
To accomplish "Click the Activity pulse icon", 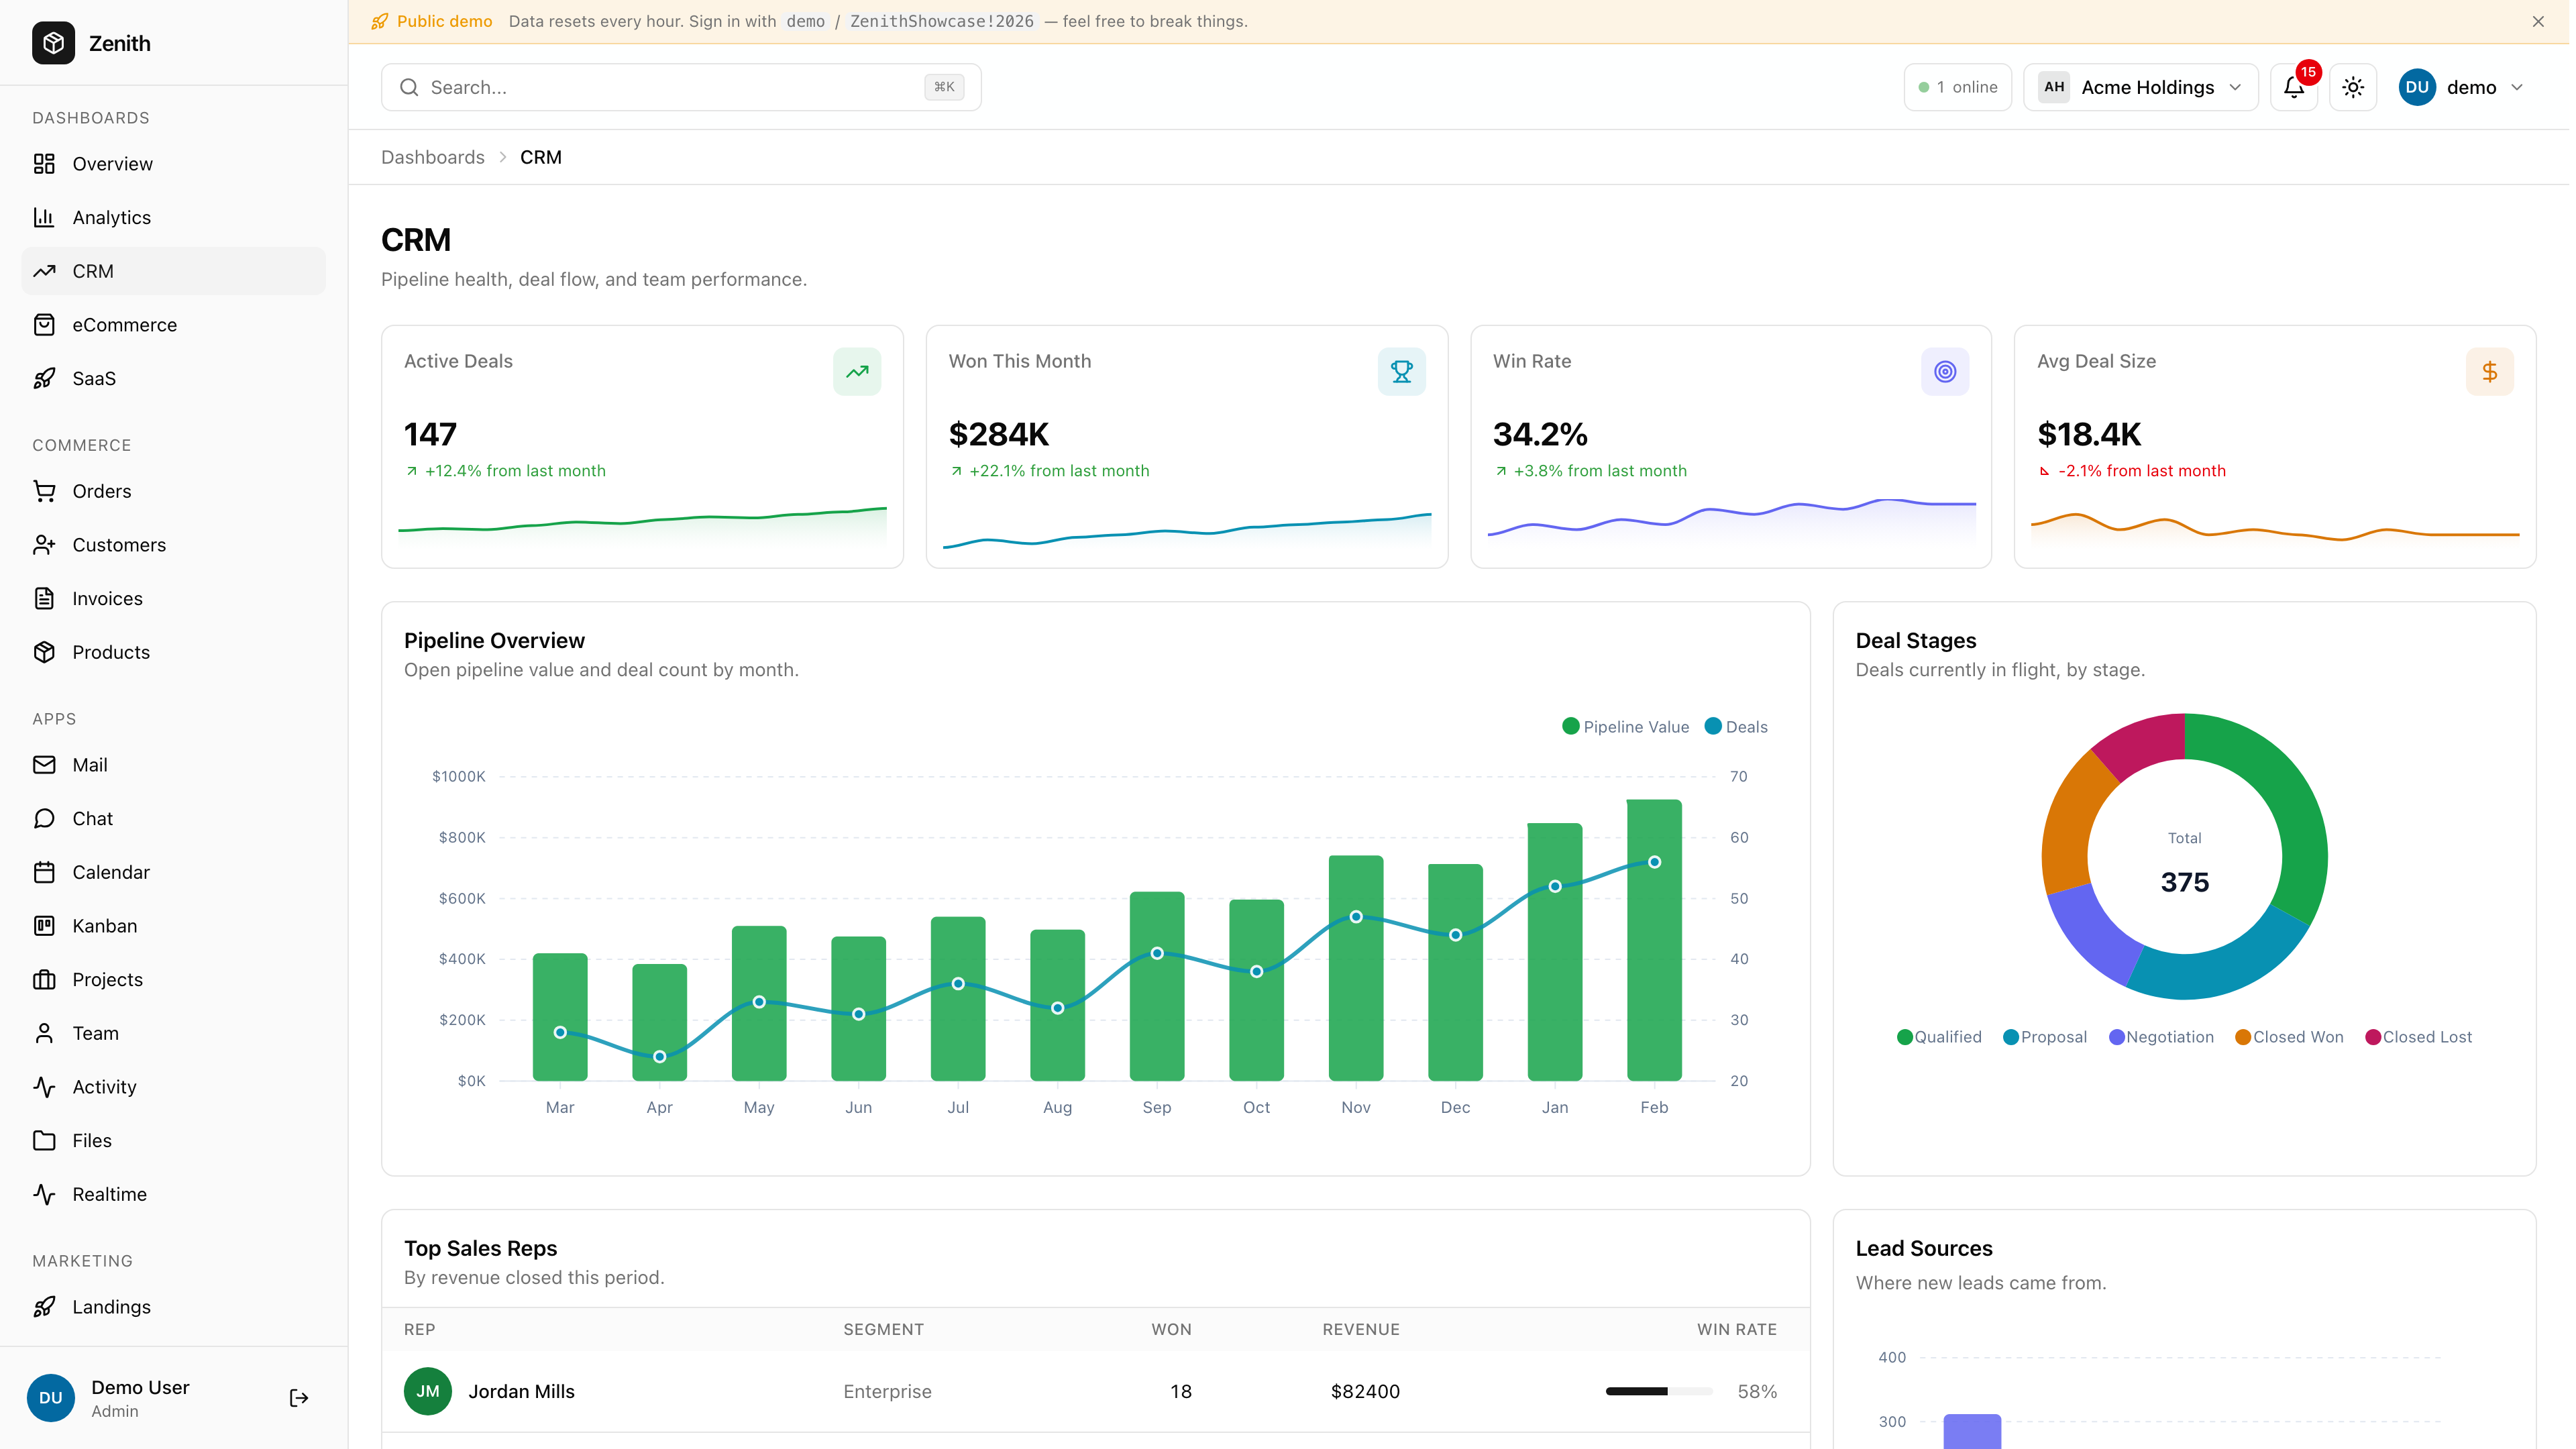I will click(x=44, y=1087).
